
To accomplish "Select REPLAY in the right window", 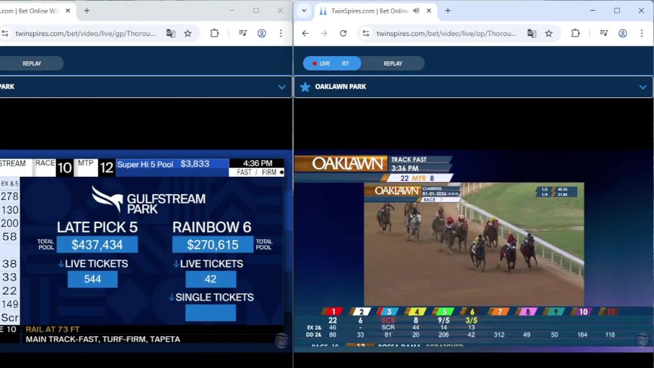I will point(393,63).
